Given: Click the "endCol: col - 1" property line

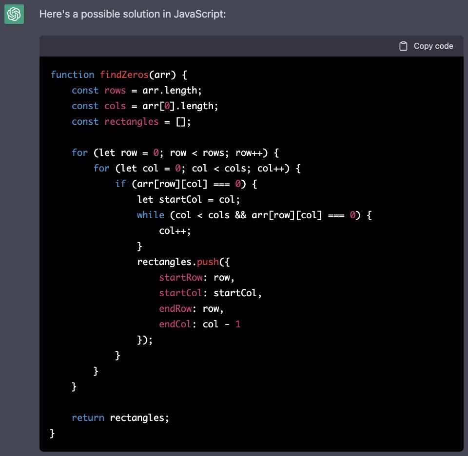Looking at the screenshot, I should point(200,324).
